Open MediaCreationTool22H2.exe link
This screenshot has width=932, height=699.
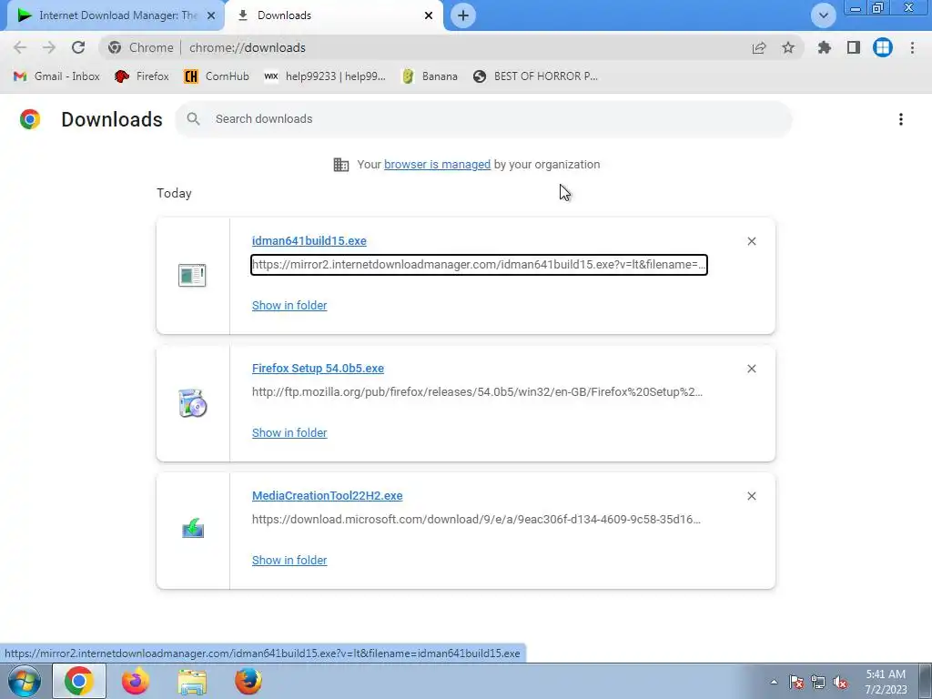coord(328,496)
